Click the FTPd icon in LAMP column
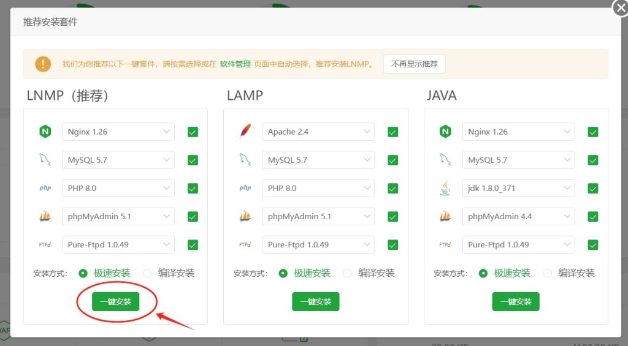Screen dimensions: 628x346 245,244
